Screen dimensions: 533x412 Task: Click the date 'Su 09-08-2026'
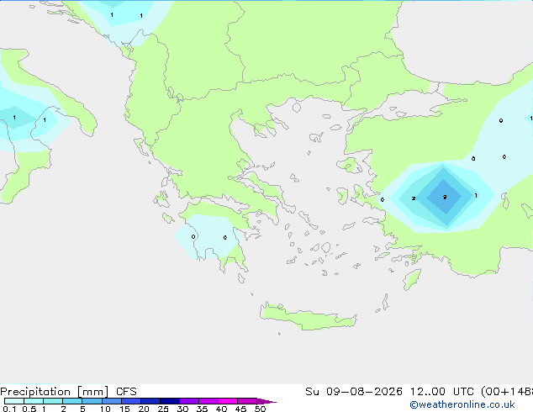[x=354, y=392]
